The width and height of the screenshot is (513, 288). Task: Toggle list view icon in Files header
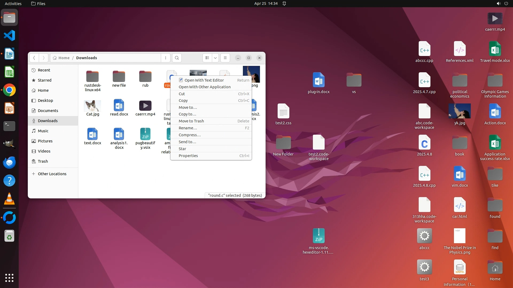207,58
